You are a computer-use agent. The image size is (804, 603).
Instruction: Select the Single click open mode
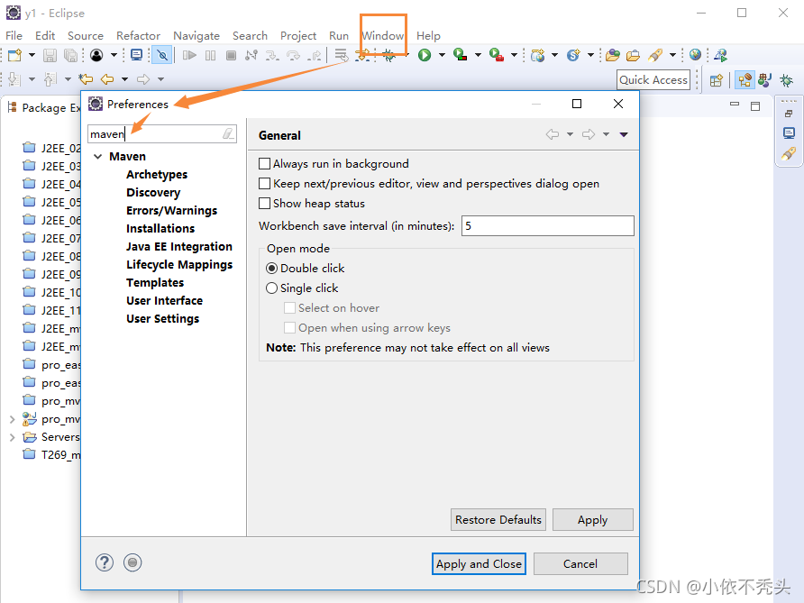click(x=272, y=288)
